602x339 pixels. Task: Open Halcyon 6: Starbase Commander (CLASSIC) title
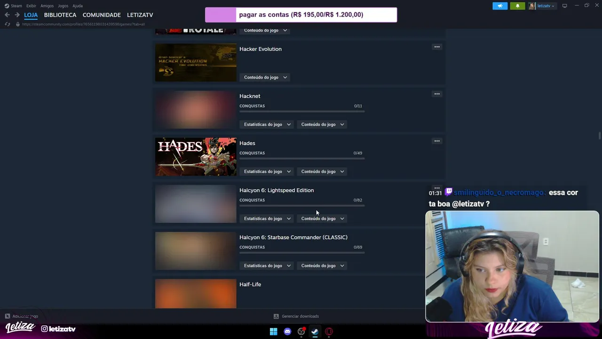pyautogui.click(x=293, y=237)
